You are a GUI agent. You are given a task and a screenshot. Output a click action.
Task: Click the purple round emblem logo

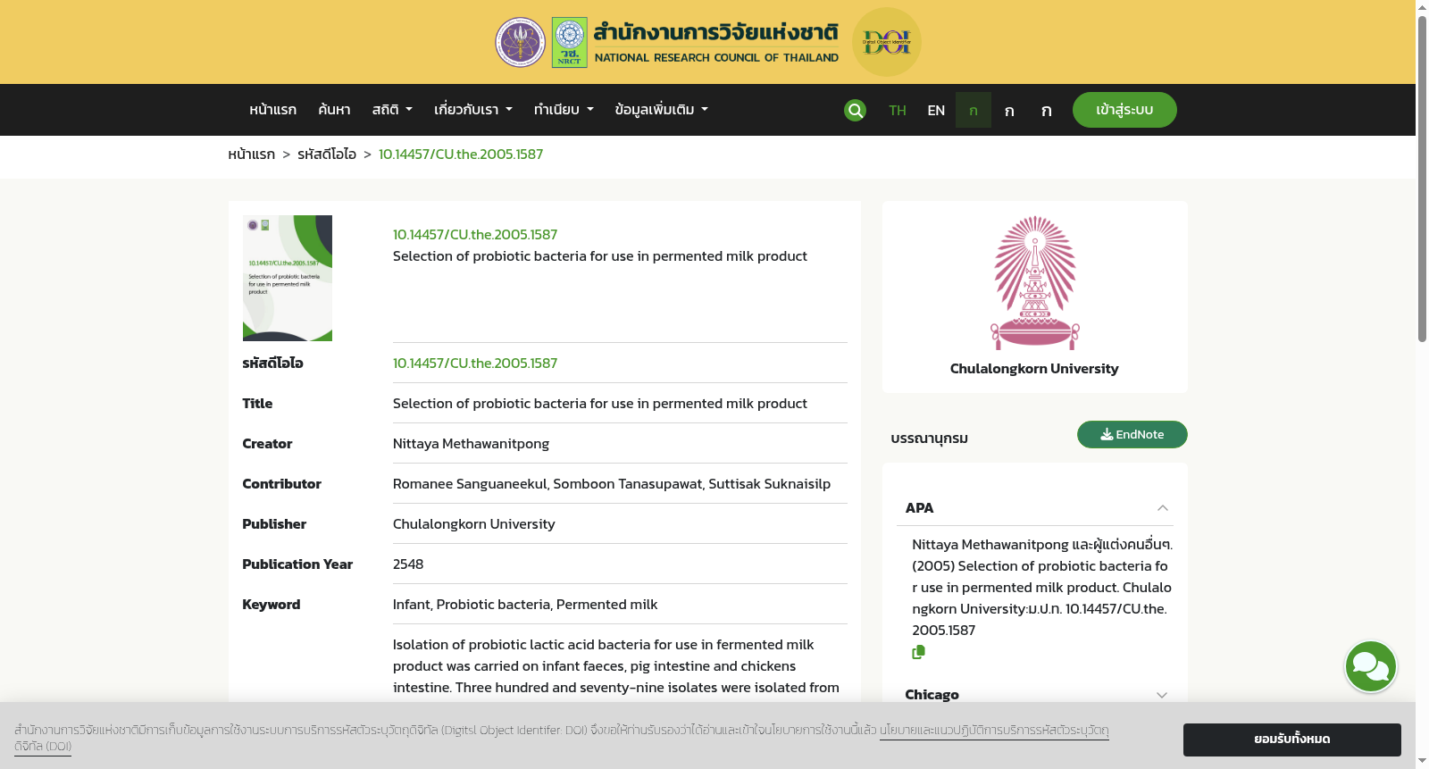(x=521, y=42)
